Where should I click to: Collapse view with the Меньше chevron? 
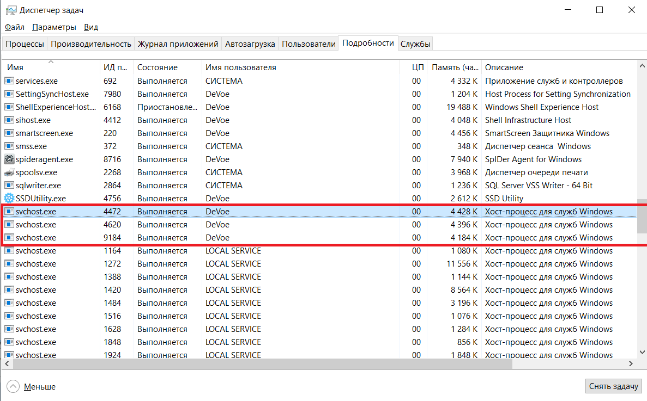pyautogui.click(x=13, y=386)
